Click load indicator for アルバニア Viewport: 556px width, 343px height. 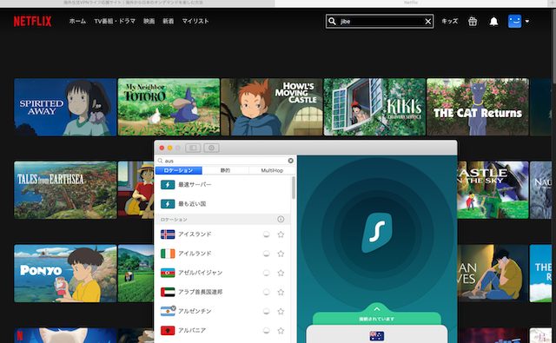coord(267,330)
